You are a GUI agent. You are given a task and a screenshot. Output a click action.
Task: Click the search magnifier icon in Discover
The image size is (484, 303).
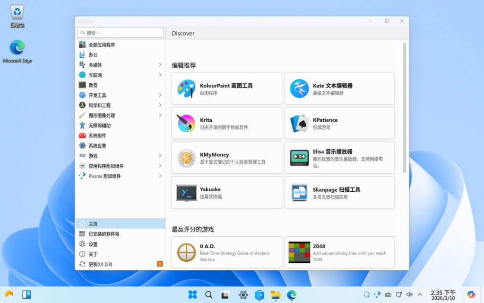[x=82, y=33]
